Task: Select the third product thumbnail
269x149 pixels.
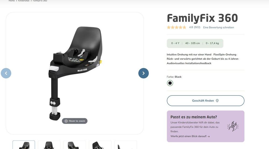Action: (x=75, y=145)
